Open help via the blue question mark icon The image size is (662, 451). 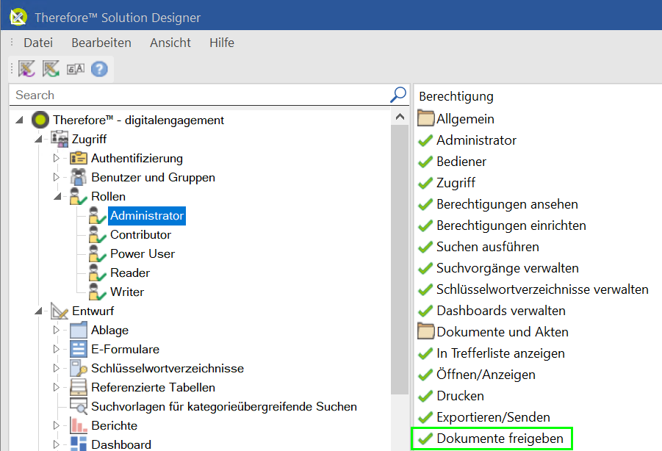(99, 69)
